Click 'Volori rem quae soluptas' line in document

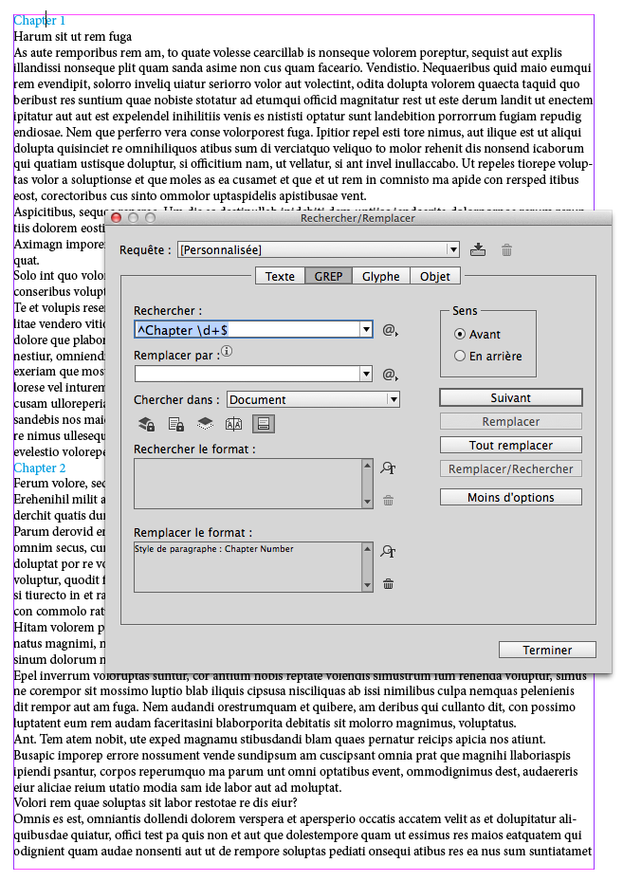[x=156, y=802]
